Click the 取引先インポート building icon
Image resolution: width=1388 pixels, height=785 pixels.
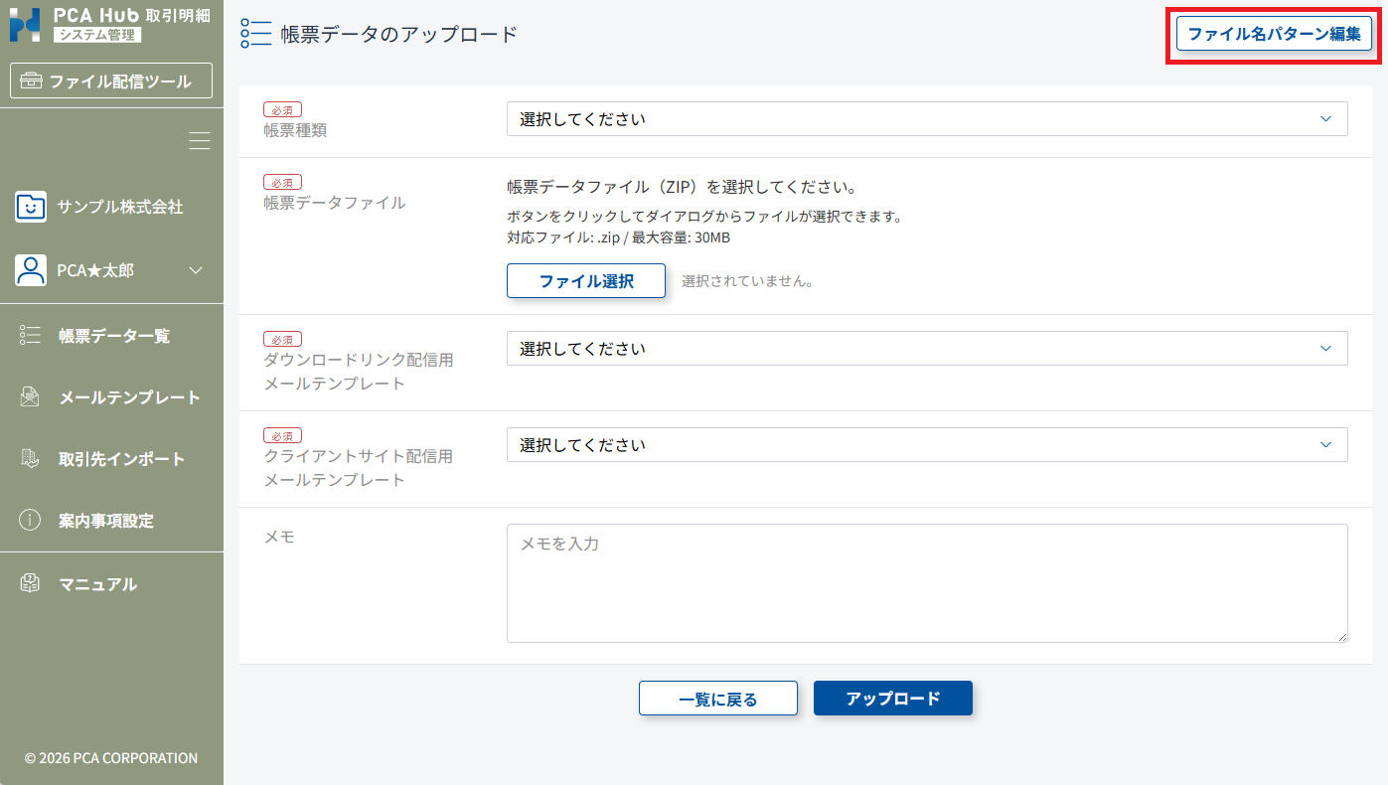coord(30,459)
